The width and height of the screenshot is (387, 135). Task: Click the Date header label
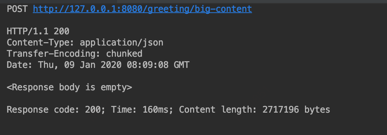point(20,65)
